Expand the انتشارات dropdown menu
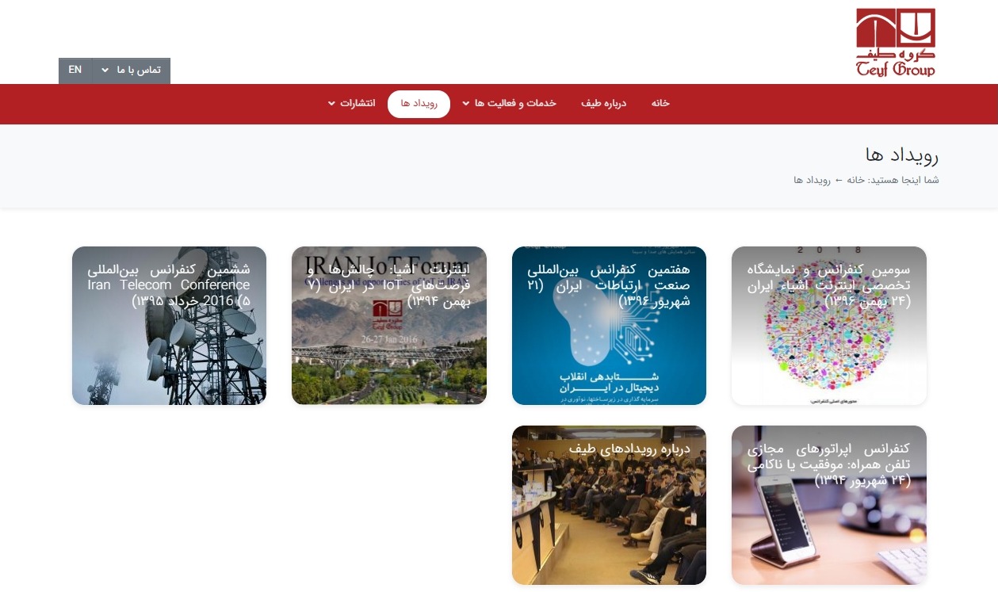Image resolution: width=998 pixels, height=592 pixels. point(351,104)
